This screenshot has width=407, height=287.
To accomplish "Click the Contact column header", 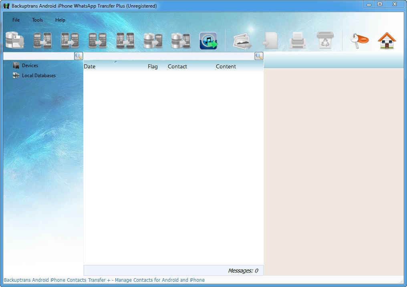I will pyautogui.click(x=177, y=67).
